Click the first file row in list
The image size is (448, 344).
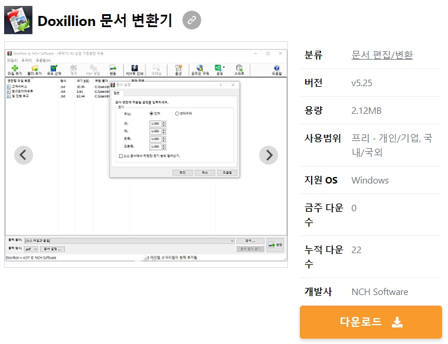tap(58, 87)
